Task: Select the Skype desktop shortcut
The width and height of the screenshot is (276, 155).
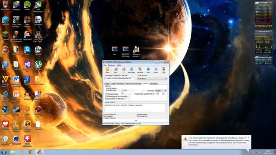Action: [27, 51]
